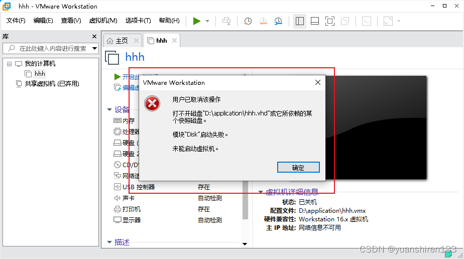The width and height of the screenshot is (464, 259).
Task: Open the 帮助(H) menu
Action: 169,21
